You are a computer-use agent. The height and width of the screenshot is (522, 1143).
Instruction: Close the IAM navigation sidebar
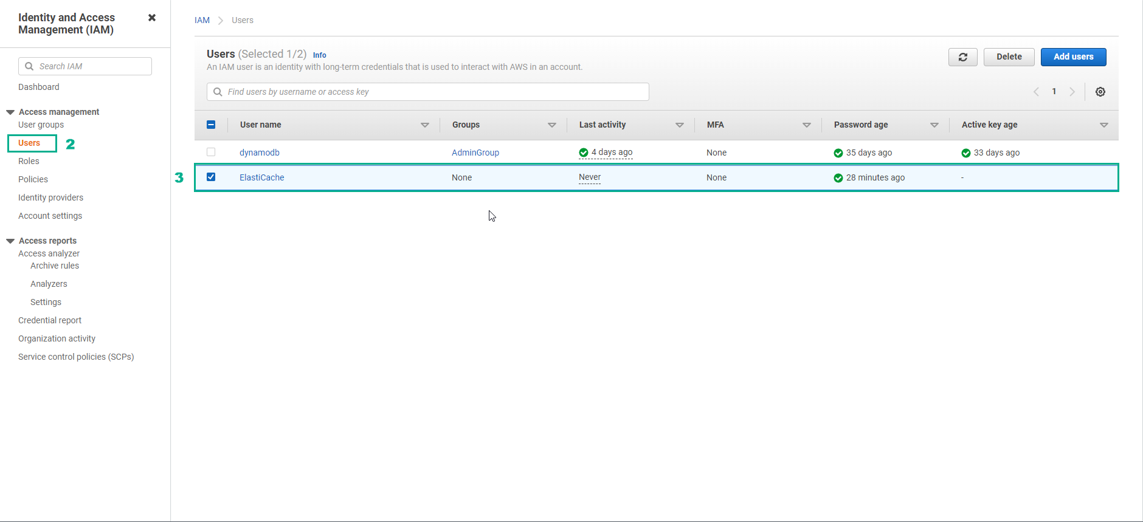[x=152, y=18]
